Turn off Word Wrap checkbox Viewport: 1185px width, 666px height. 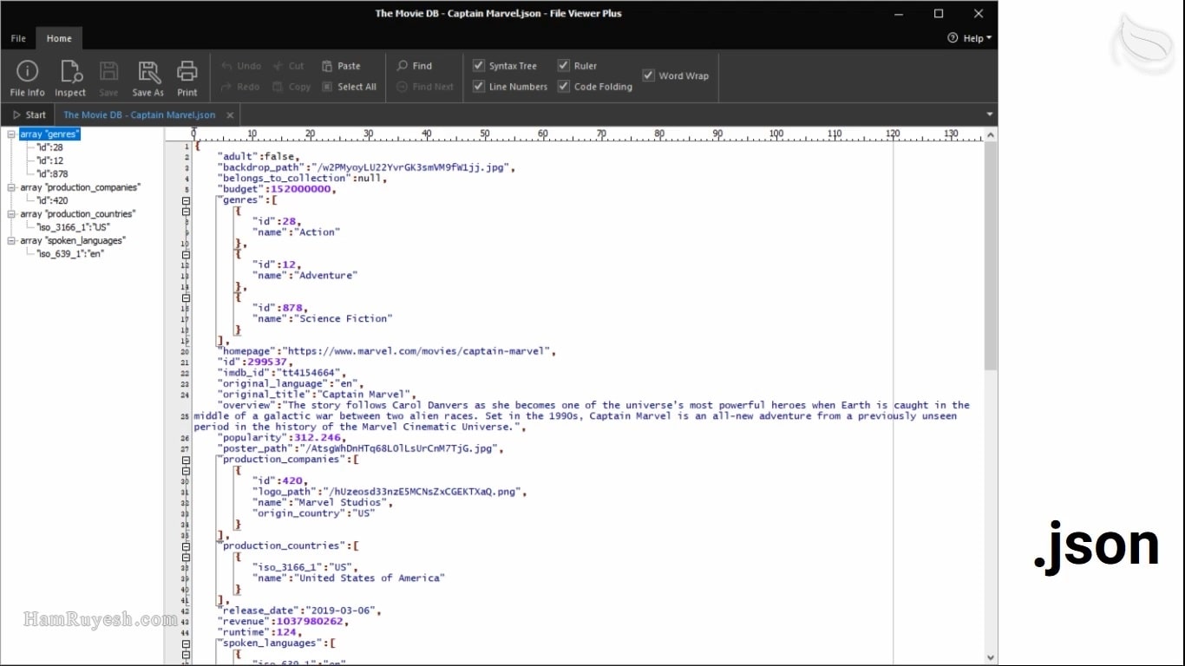649,76
